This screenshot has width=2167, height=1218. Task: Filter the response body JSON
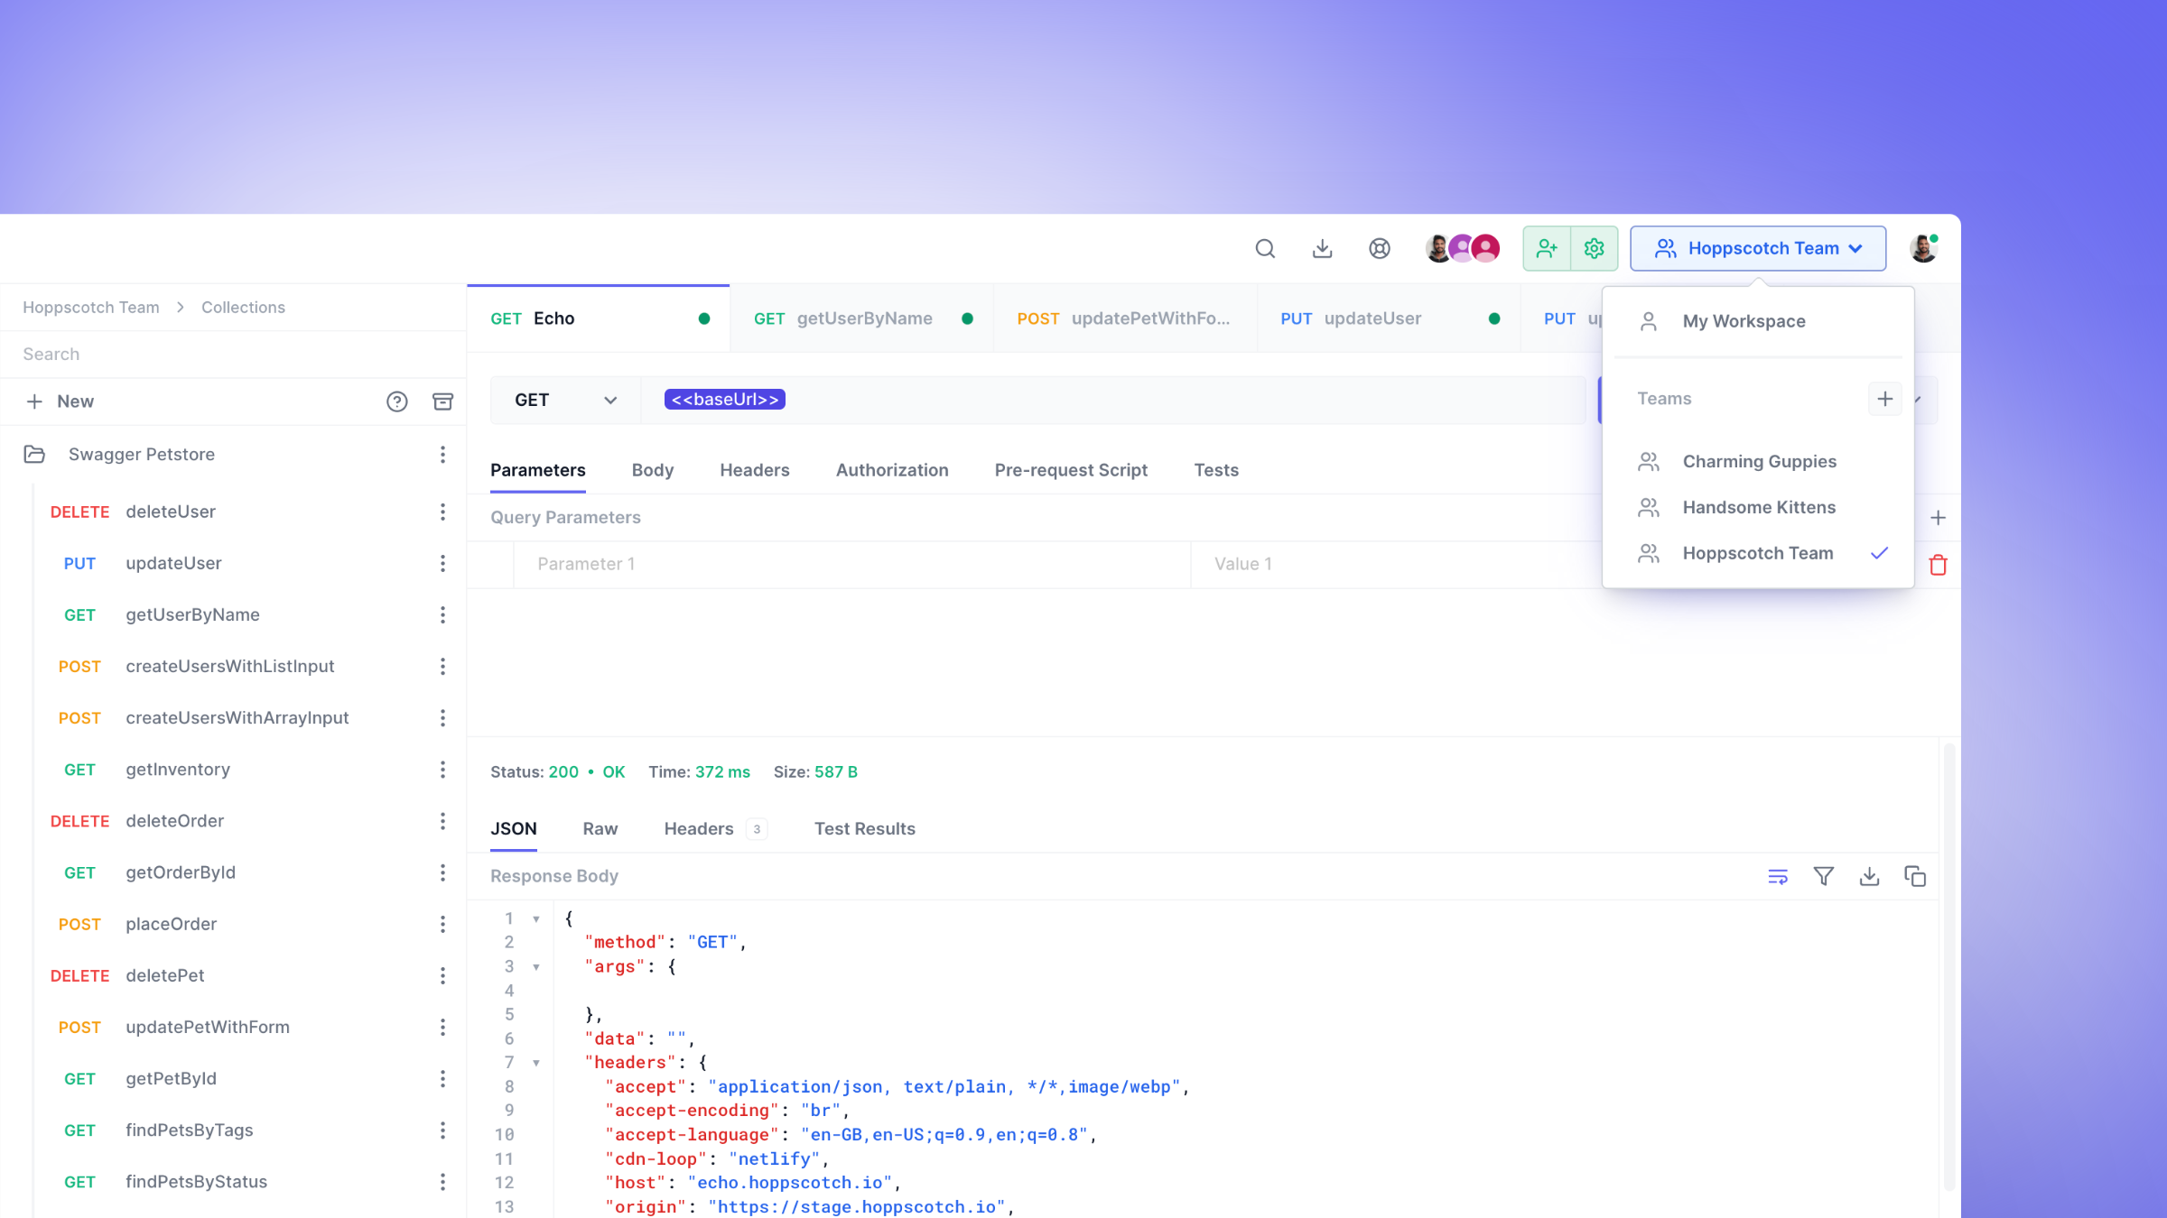(x=1823, y=875)
